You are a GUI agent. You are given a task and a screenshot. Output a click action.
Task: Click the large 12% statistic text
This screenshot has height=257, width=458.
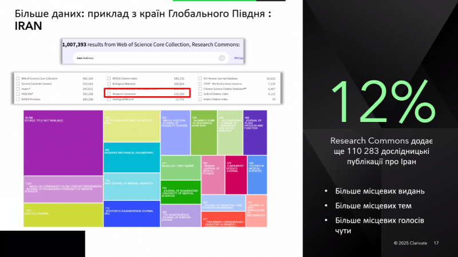380,102
